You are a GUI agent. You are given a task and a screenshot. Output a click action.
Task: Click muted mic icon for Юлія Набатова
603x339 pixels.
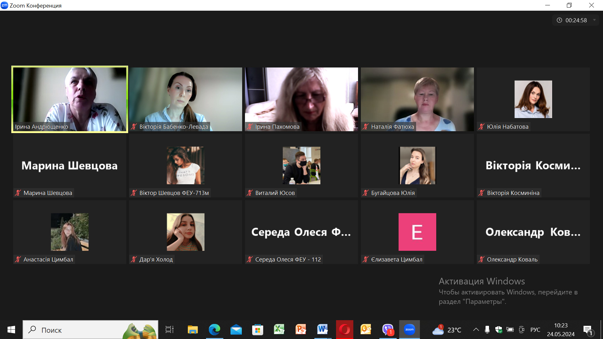tap(481, 126)
